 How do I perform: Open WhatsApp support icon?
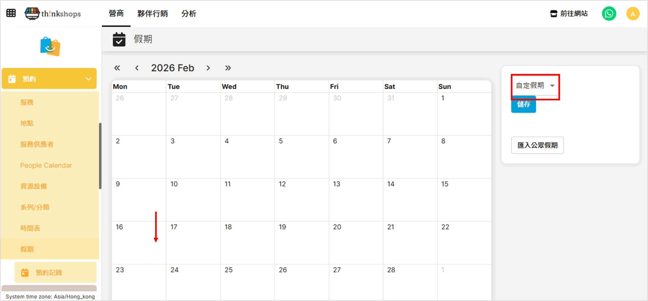pyautogui.click(x=609, y=14)
